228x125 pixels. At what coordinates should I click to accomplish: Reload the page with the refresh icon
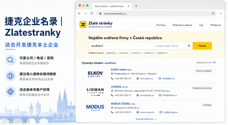(92, 13)
